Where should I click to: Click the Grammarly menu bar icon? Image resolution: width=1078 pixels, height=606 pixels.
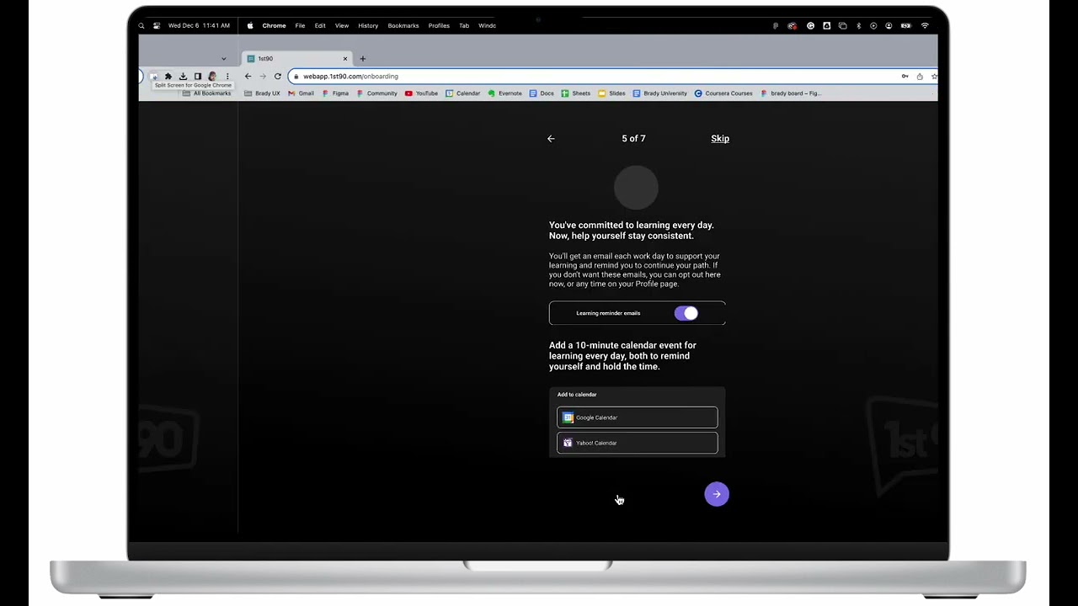[811, 26]
